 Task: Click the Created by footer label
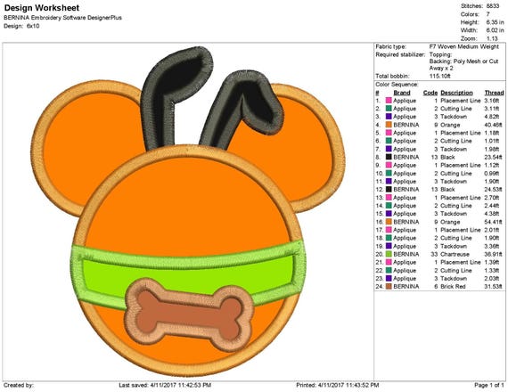19,385
